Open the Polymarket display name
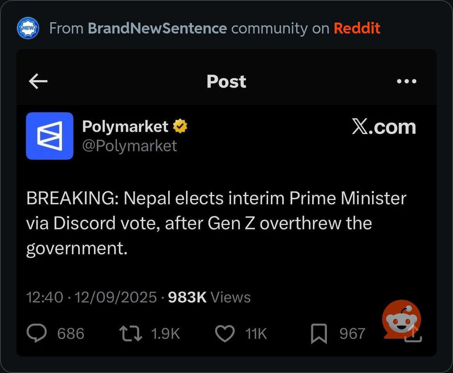The width and height of the screenshot is (453, 373). point(125,127)
